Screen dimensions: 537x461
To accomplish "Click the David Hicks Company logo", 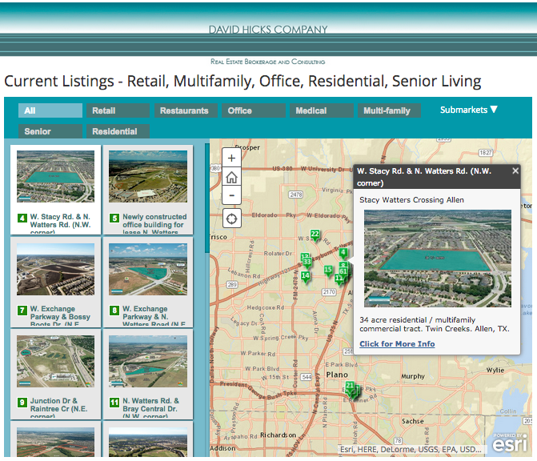I will [x=268, y=30].
